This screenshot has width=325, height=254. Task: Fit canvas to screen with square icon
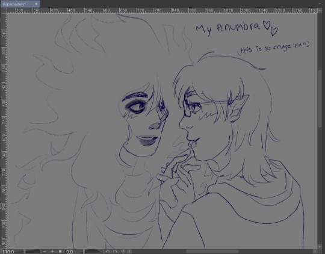(x=60, y=252)
